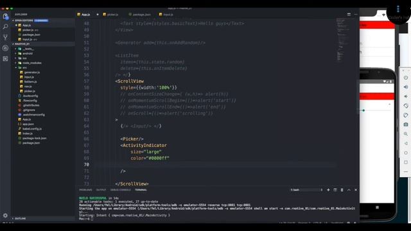Open .watchmanconfig file in explorer
411x231 pixels.
click(x=33, y=115)
